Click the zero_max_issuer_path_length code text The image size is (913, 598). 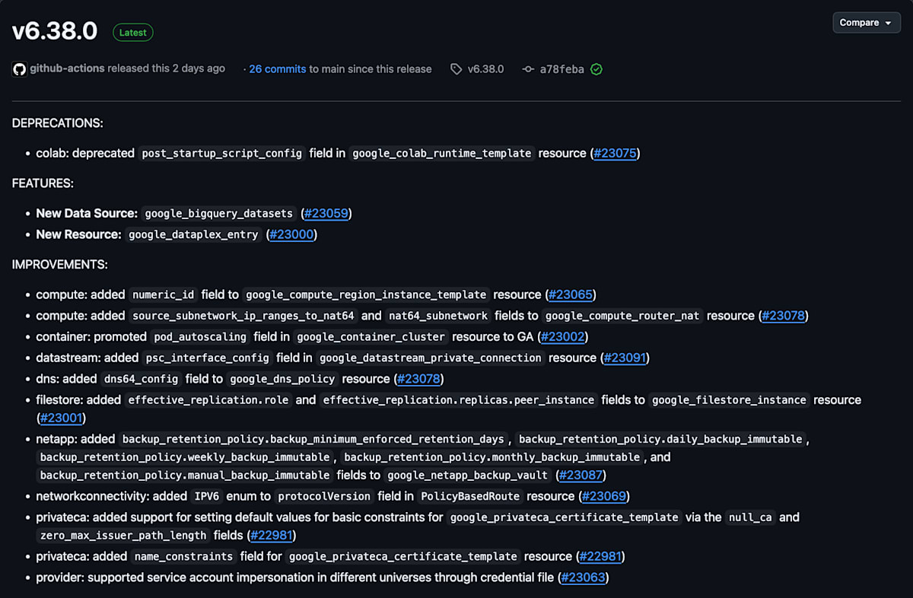[x=123, y=536]
